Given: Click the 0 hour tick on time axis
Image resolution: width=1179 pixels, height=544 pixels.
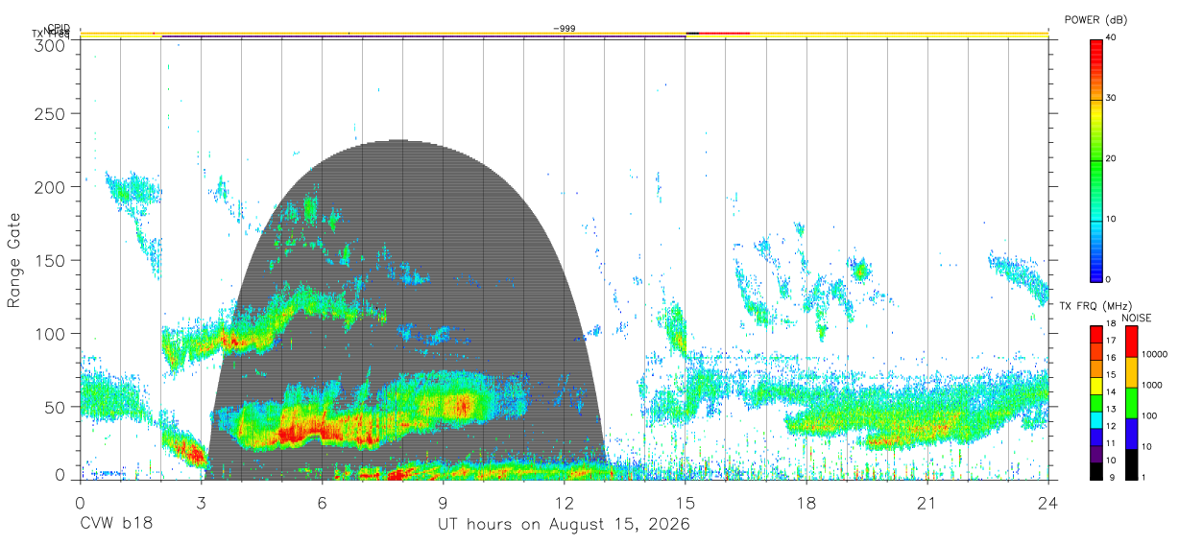Looking at the screenshot, I should [x=80, y=503].
